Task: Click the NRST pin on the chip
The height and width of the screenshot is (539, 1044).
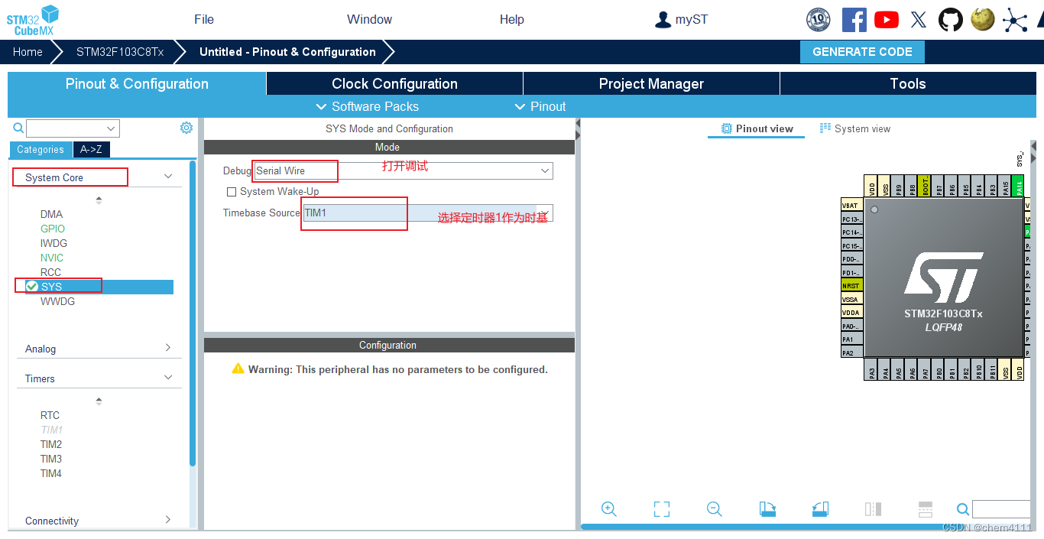Action: [x=851, y=286]
